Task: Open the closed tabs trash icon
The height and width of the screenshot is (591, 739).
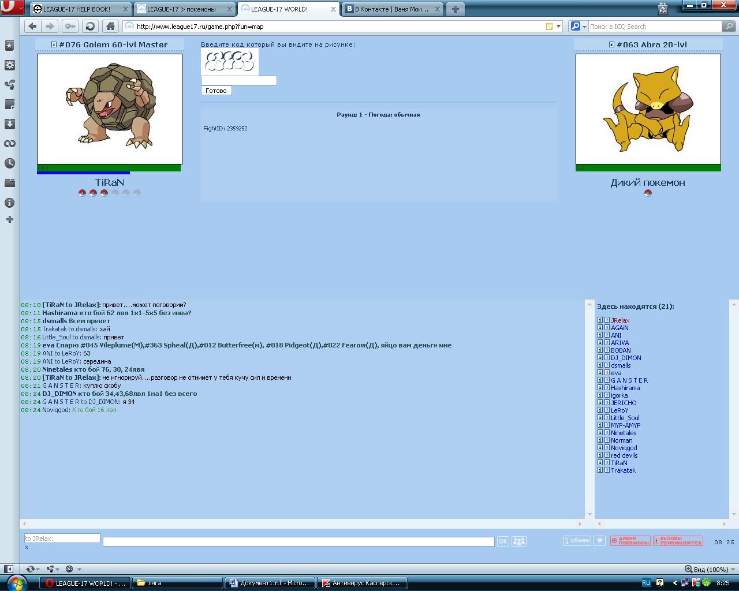Action: 663,9
